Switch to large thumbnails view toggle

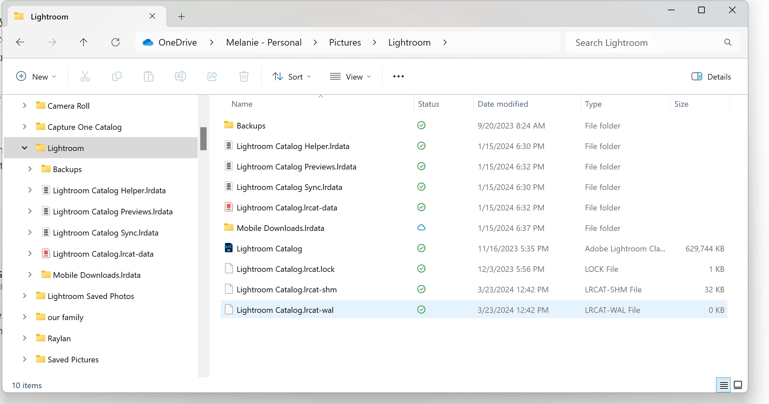pos(738,385)
